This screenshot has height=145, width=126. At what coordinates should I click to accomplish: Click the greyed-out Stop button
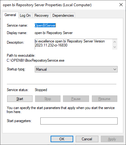click(x=48, y=99)
